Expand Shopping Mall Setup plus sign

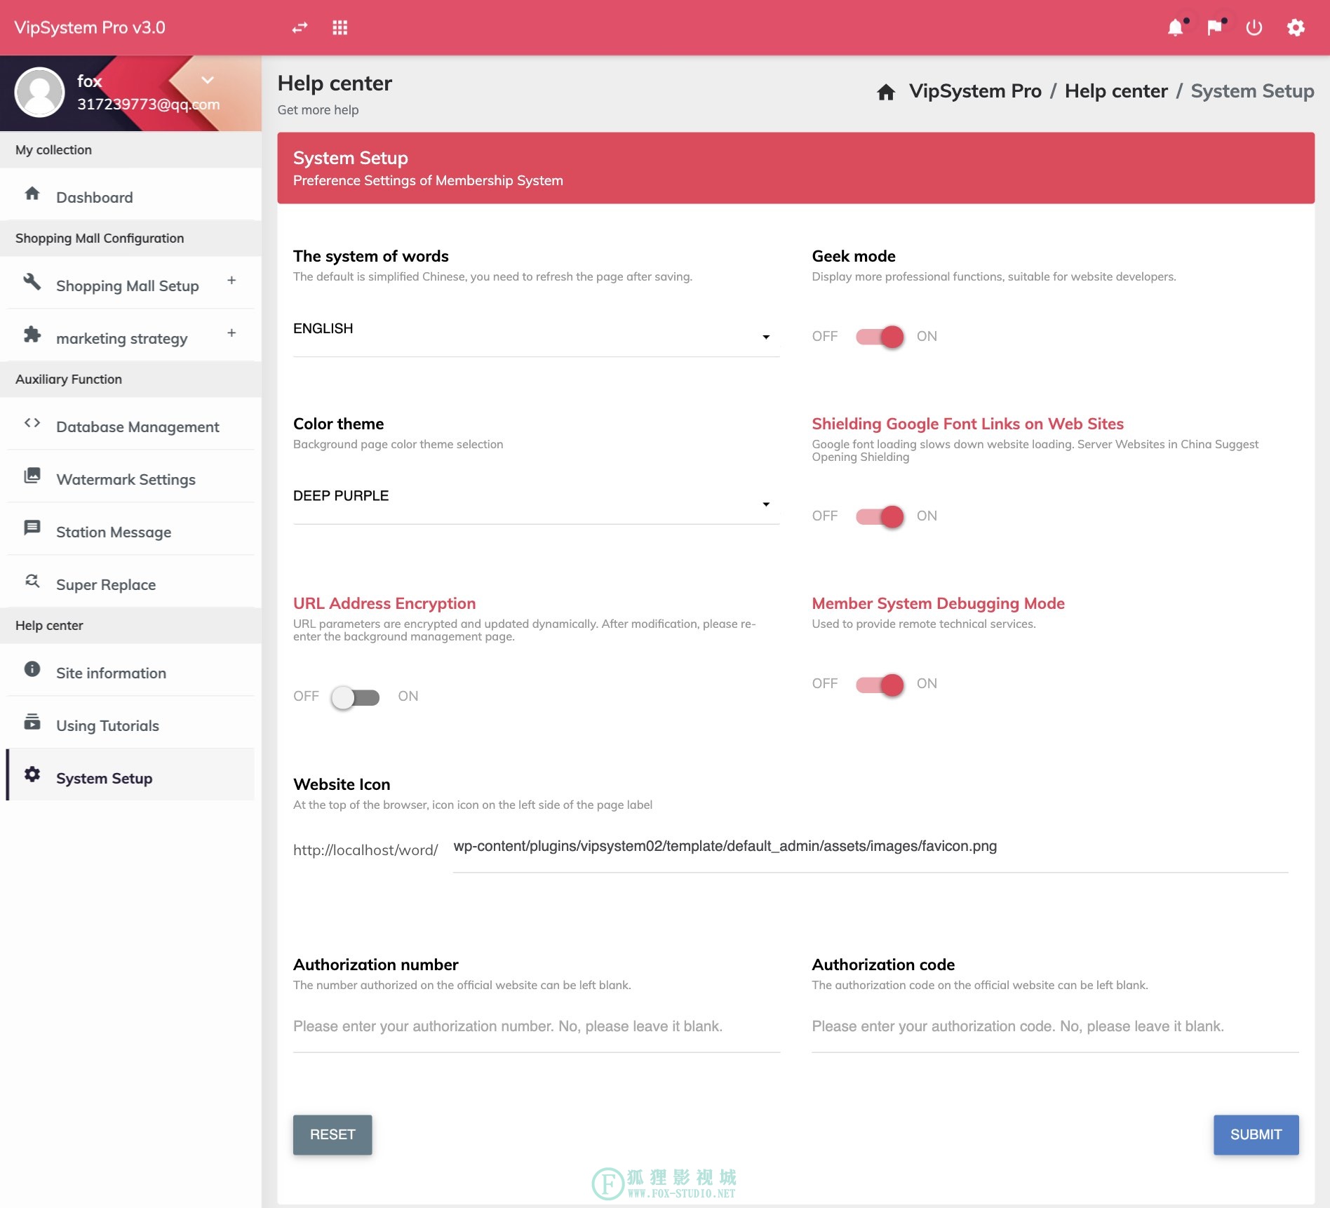coord(231,281)
